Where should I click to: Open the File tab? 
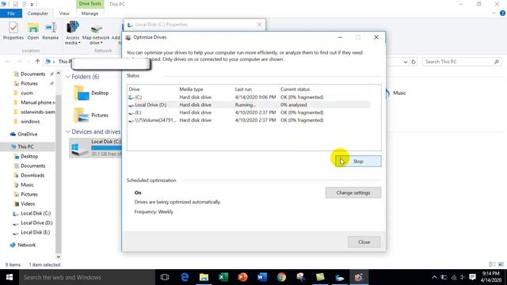pos(11,13)
